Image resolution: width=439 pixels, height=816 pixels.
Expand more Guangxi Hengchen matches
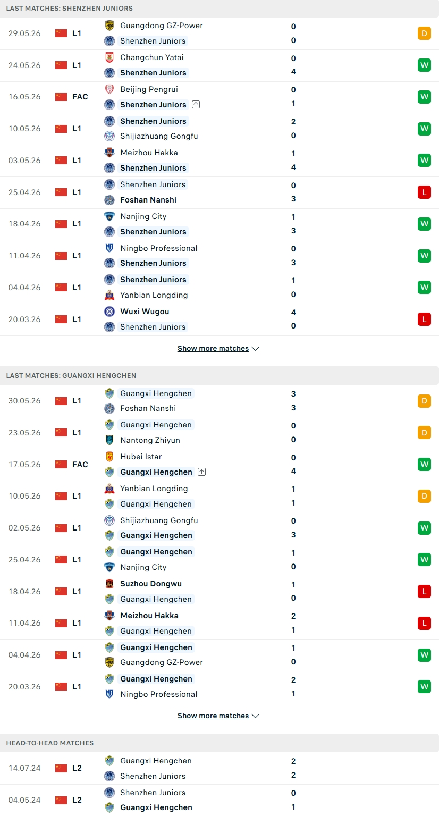[x=218, y=716]
